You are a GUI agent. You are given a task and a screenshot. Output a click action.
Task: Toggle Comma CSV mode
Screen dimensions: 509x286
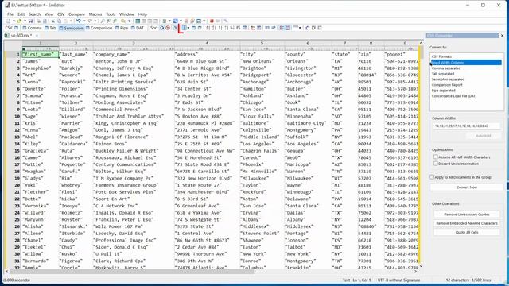(x=32, y=28)
